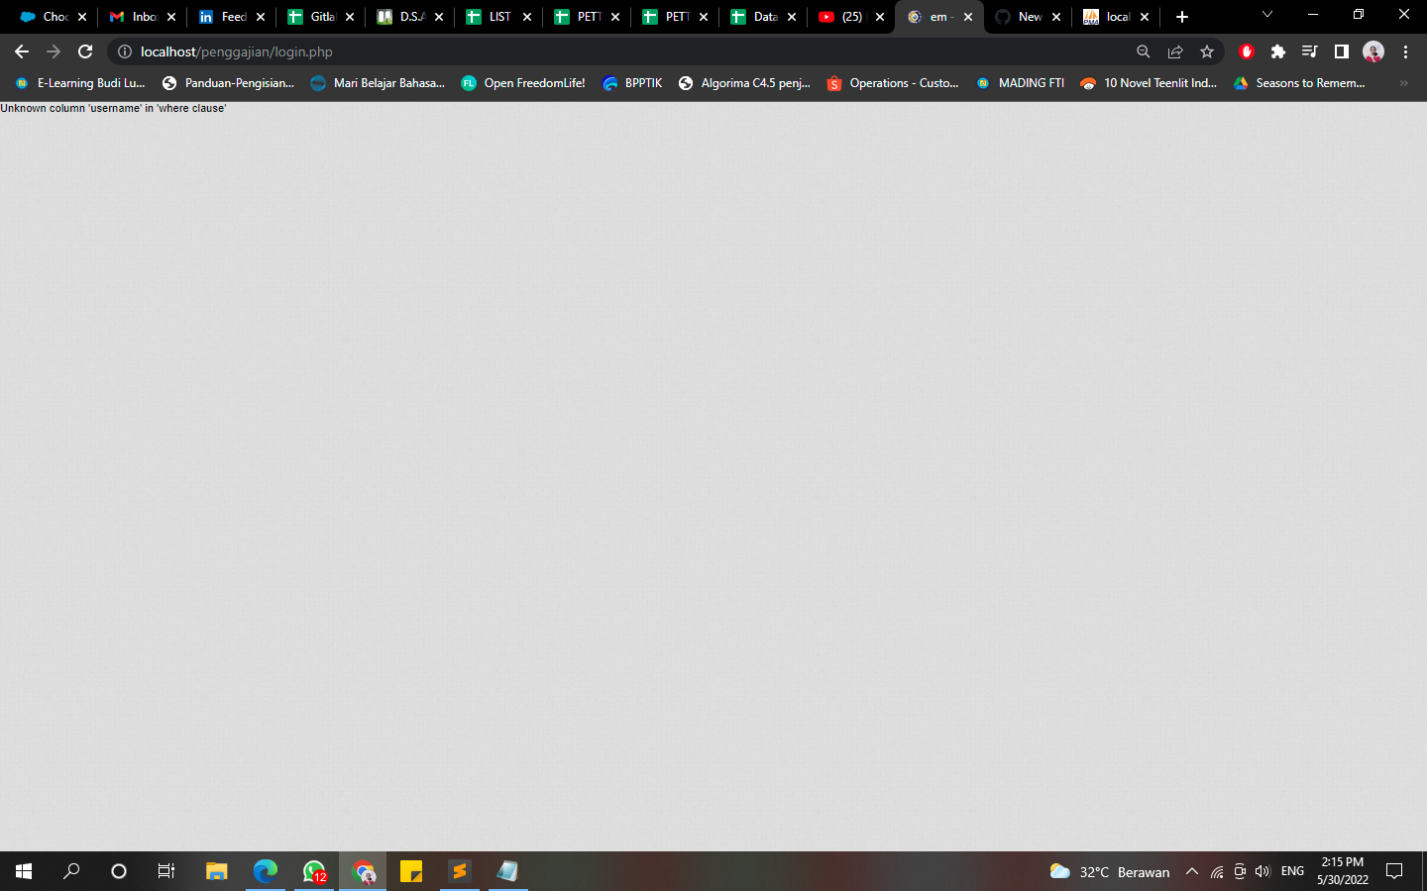Click the site info icon in the address bar
Screen dimensions: 1427x891
tap(125, 51)
